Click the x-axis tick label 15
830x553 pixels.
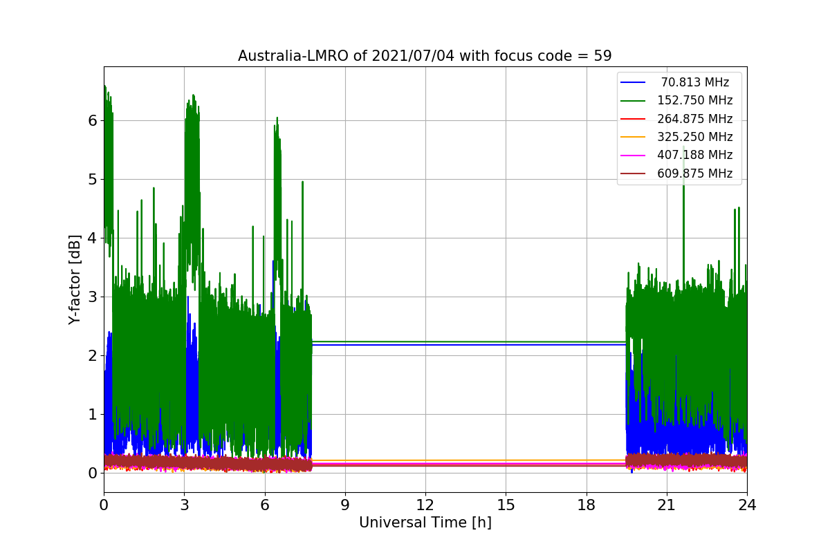[506, 505]
